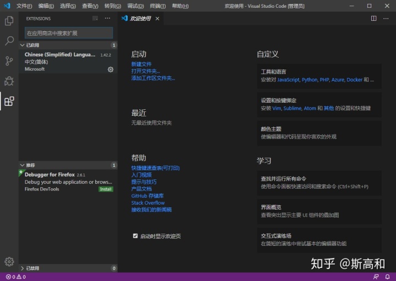
Task: Open the 编辑(E) menu
Action: click(46, 6)
